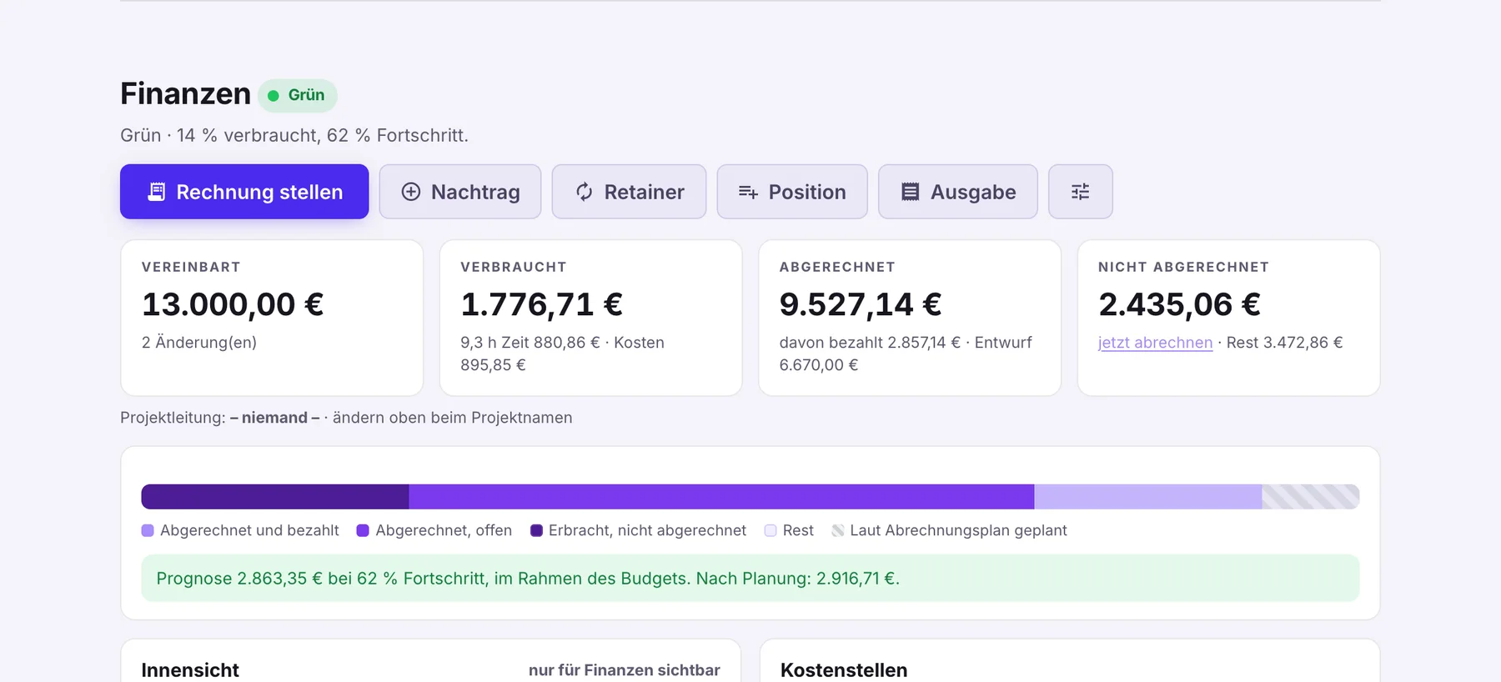Select the 9.527,14 € Abgerechnet amount

coord(861,304)
